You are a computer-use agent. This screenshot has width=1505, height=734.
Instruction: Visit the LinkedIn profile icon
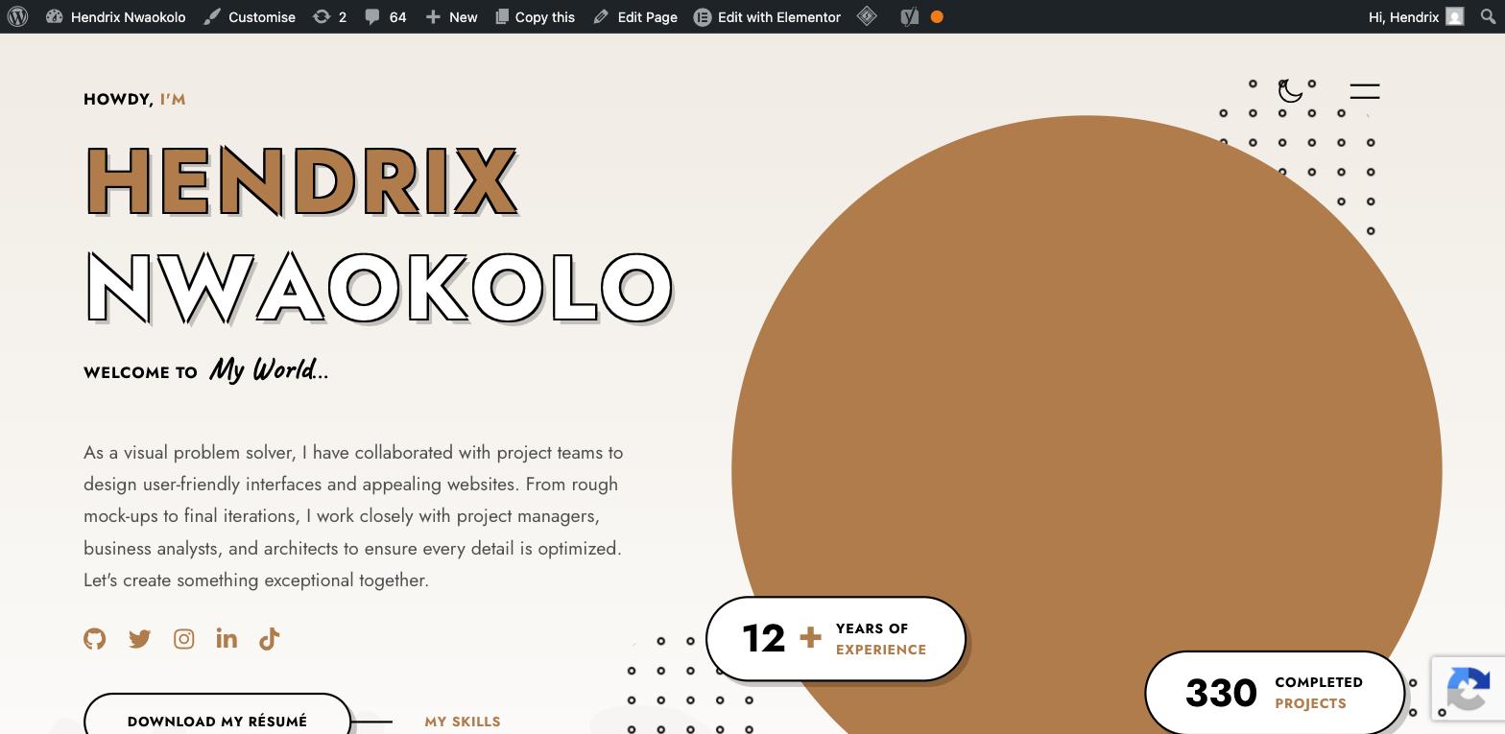(x=227, y=639)
